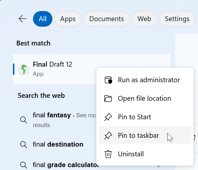Click the search icon beside final grade calculator

[x=24, y=165]
